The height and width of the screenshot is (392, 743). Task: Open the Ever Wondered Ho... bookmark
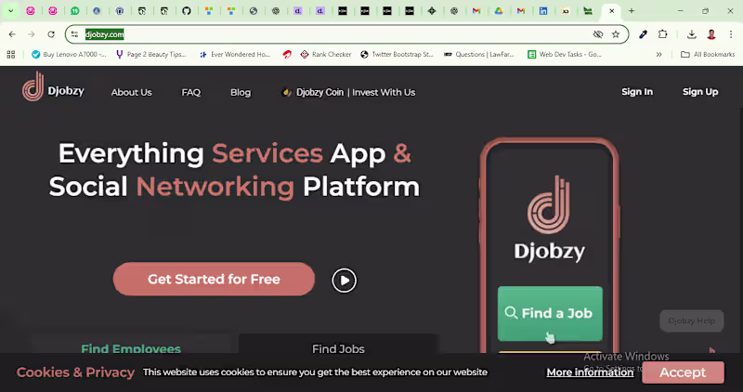[235, 55]
